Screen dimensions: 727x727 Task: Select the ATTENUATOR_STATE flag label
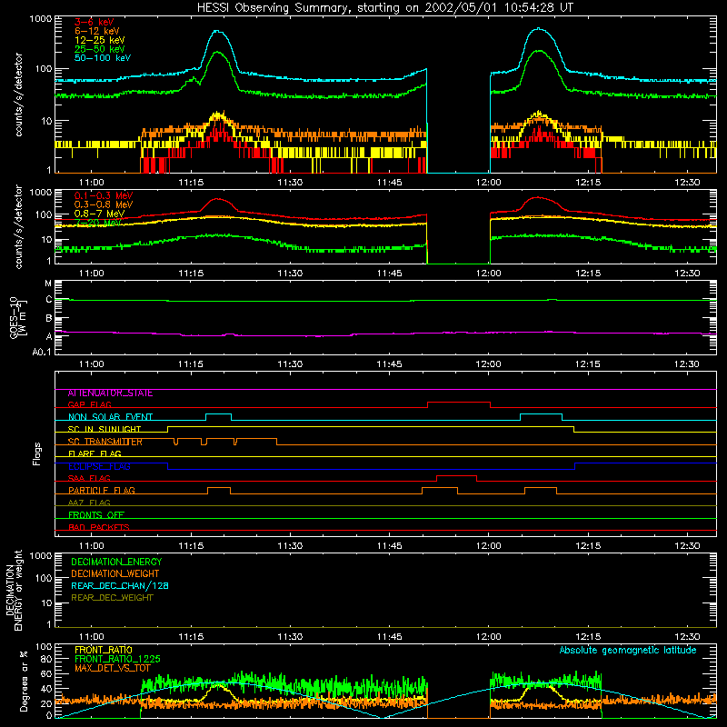[110, 393]
